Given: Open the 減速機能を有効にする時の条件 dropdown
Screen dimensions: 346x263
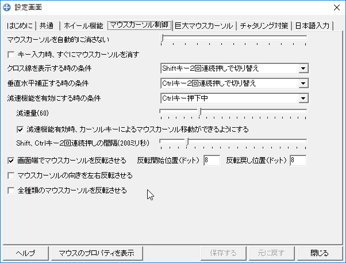Looking at the screenshot, I should pos(234,98).
